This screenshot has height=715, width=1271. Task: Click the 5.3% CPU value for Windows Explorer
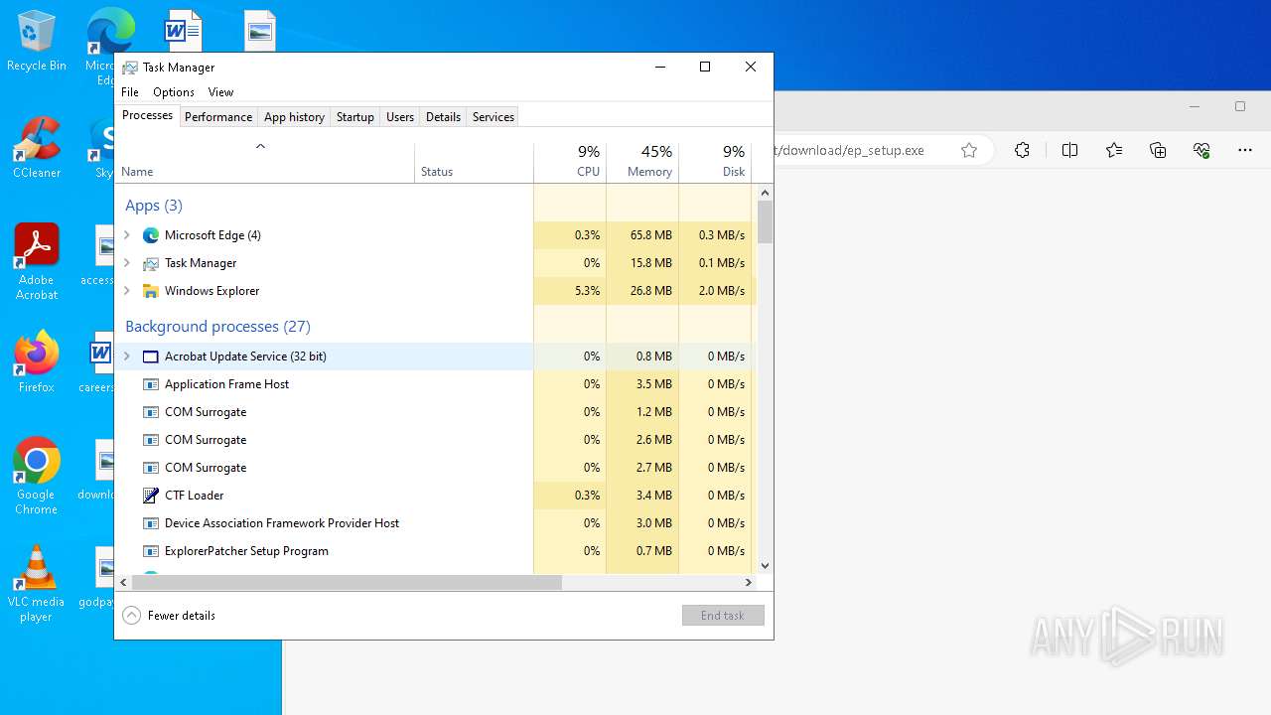coord(587,291)
